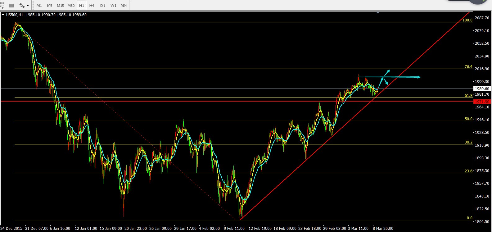
Task: Click the current price 1989.60 label
Action: click(482, 89)
